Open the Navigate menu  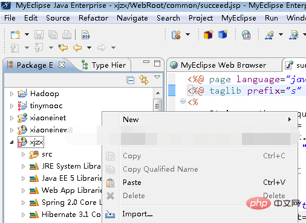pos(132,18)
